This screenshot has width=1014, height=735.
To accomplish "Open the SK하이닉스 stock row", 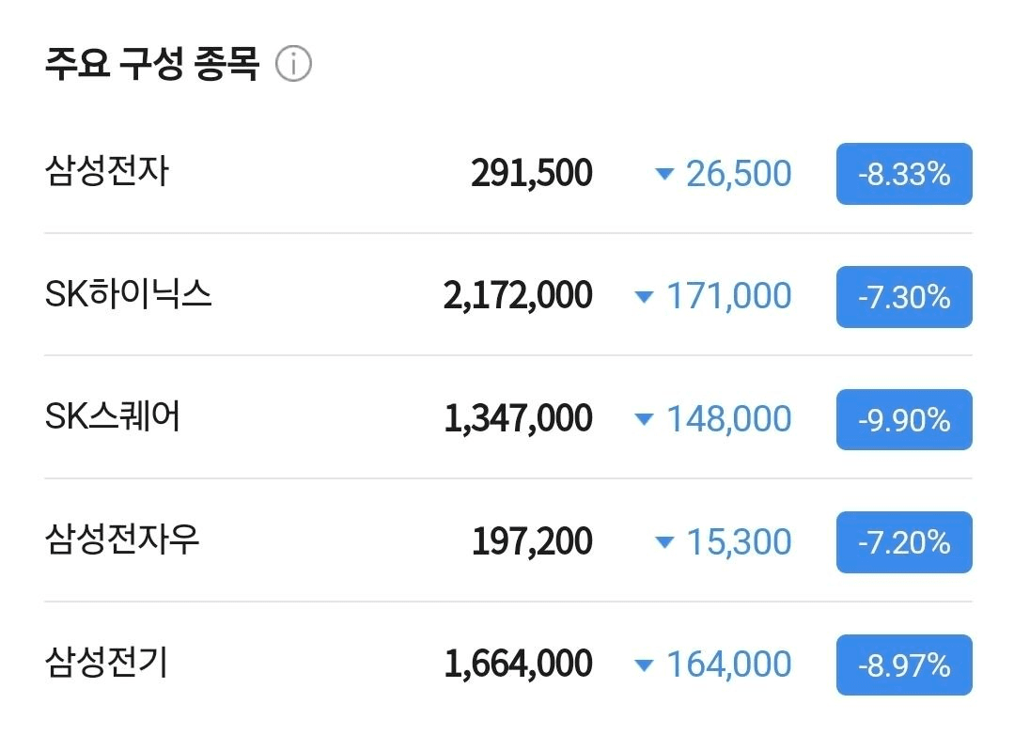I will tap(508, 294).
